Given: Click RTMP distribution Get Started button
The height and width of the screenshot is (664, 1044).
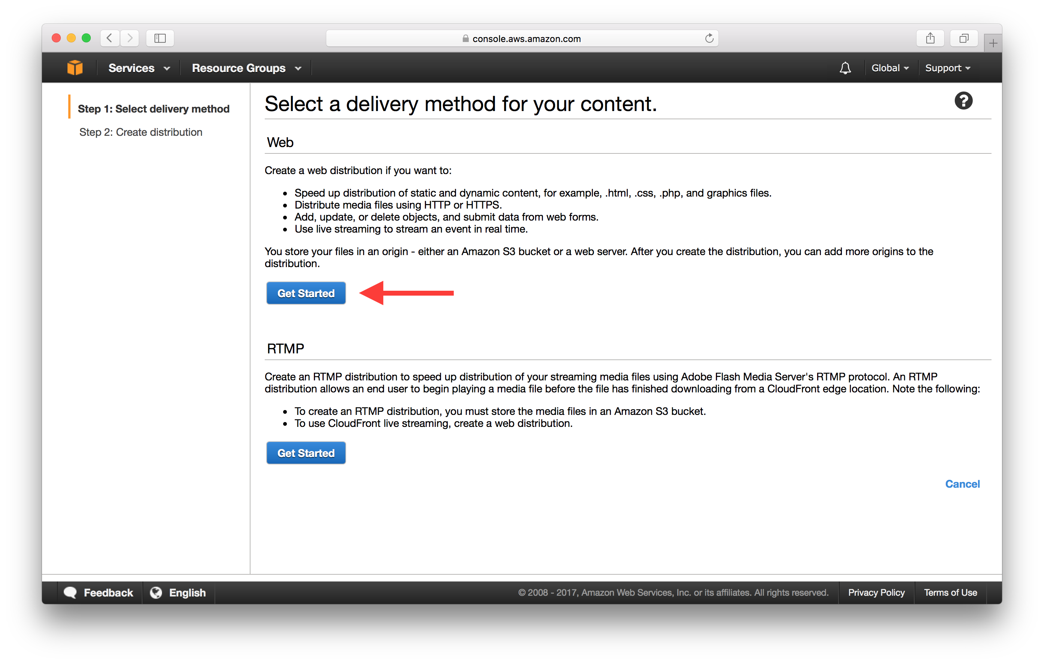Looking at the screenshot, I should [305, 452].
